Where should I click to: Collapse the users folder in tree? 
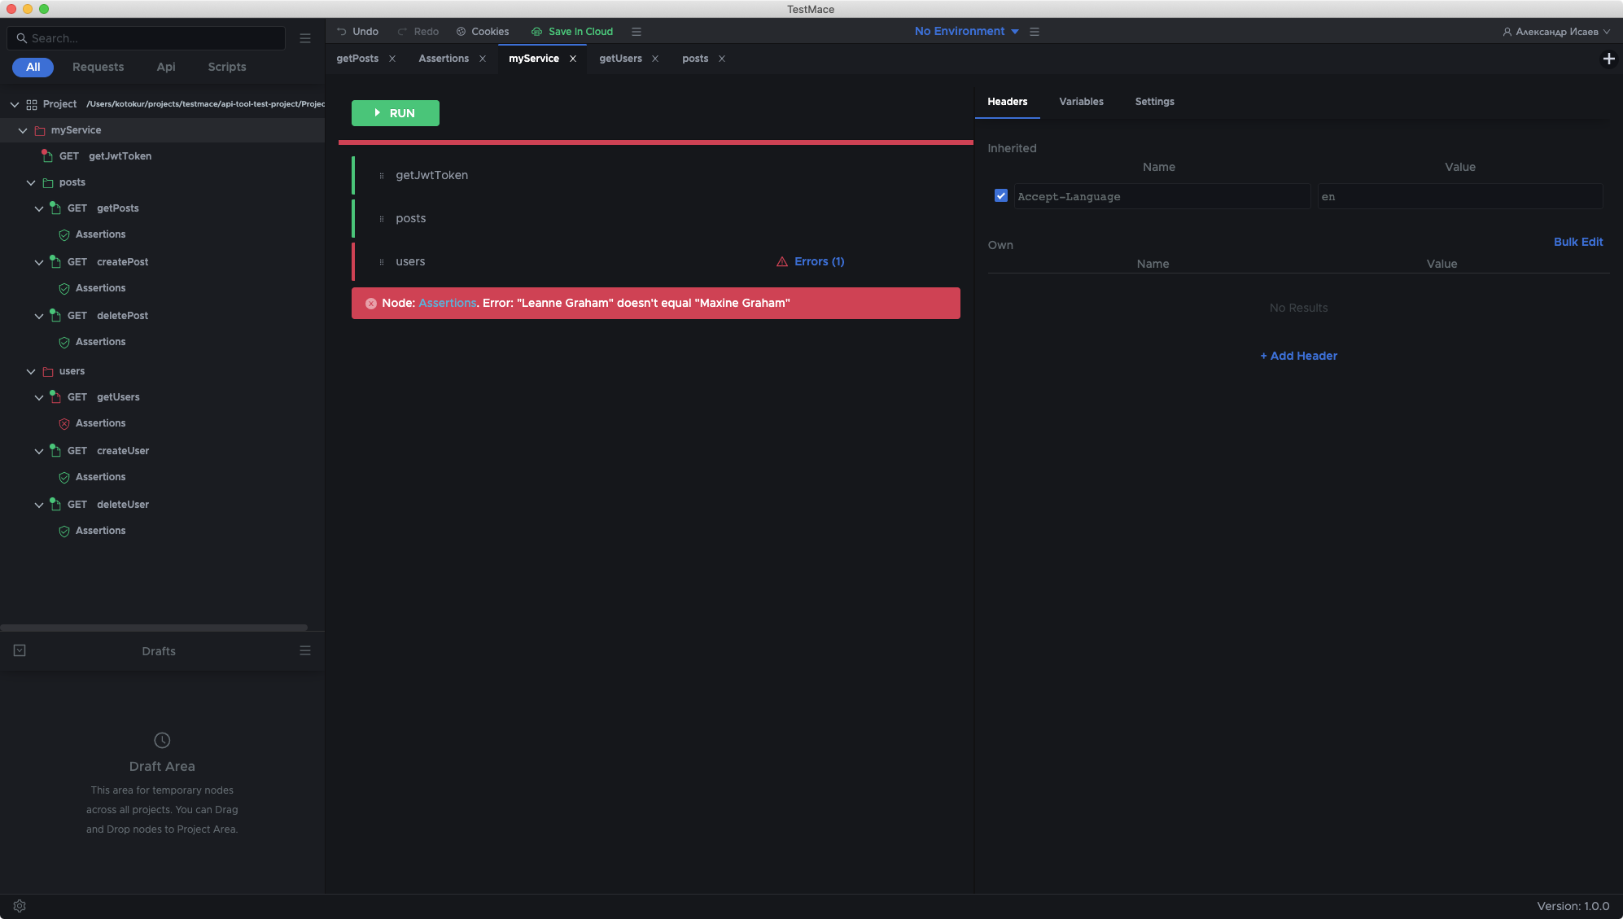click(x=31, y=371)
